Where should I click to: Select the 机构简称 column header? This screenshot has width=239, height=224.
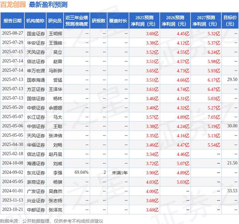35,21
